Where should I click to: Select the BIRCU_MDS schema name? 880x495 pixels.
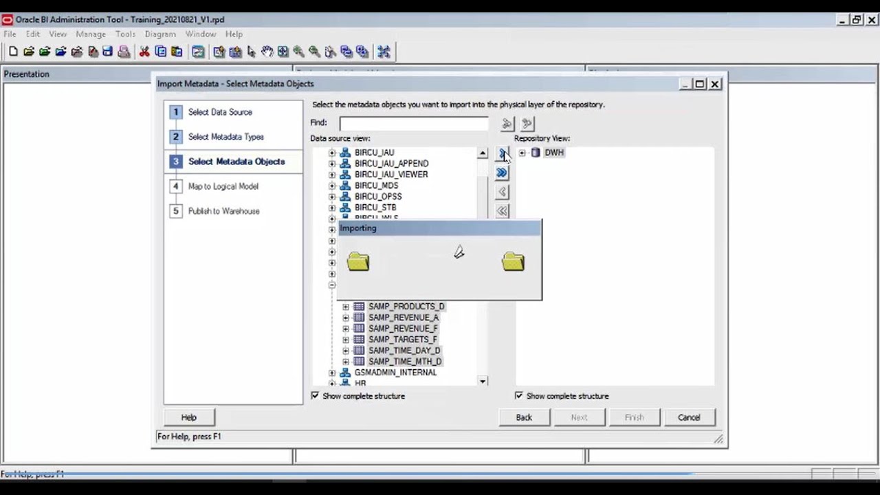(376, 186)
